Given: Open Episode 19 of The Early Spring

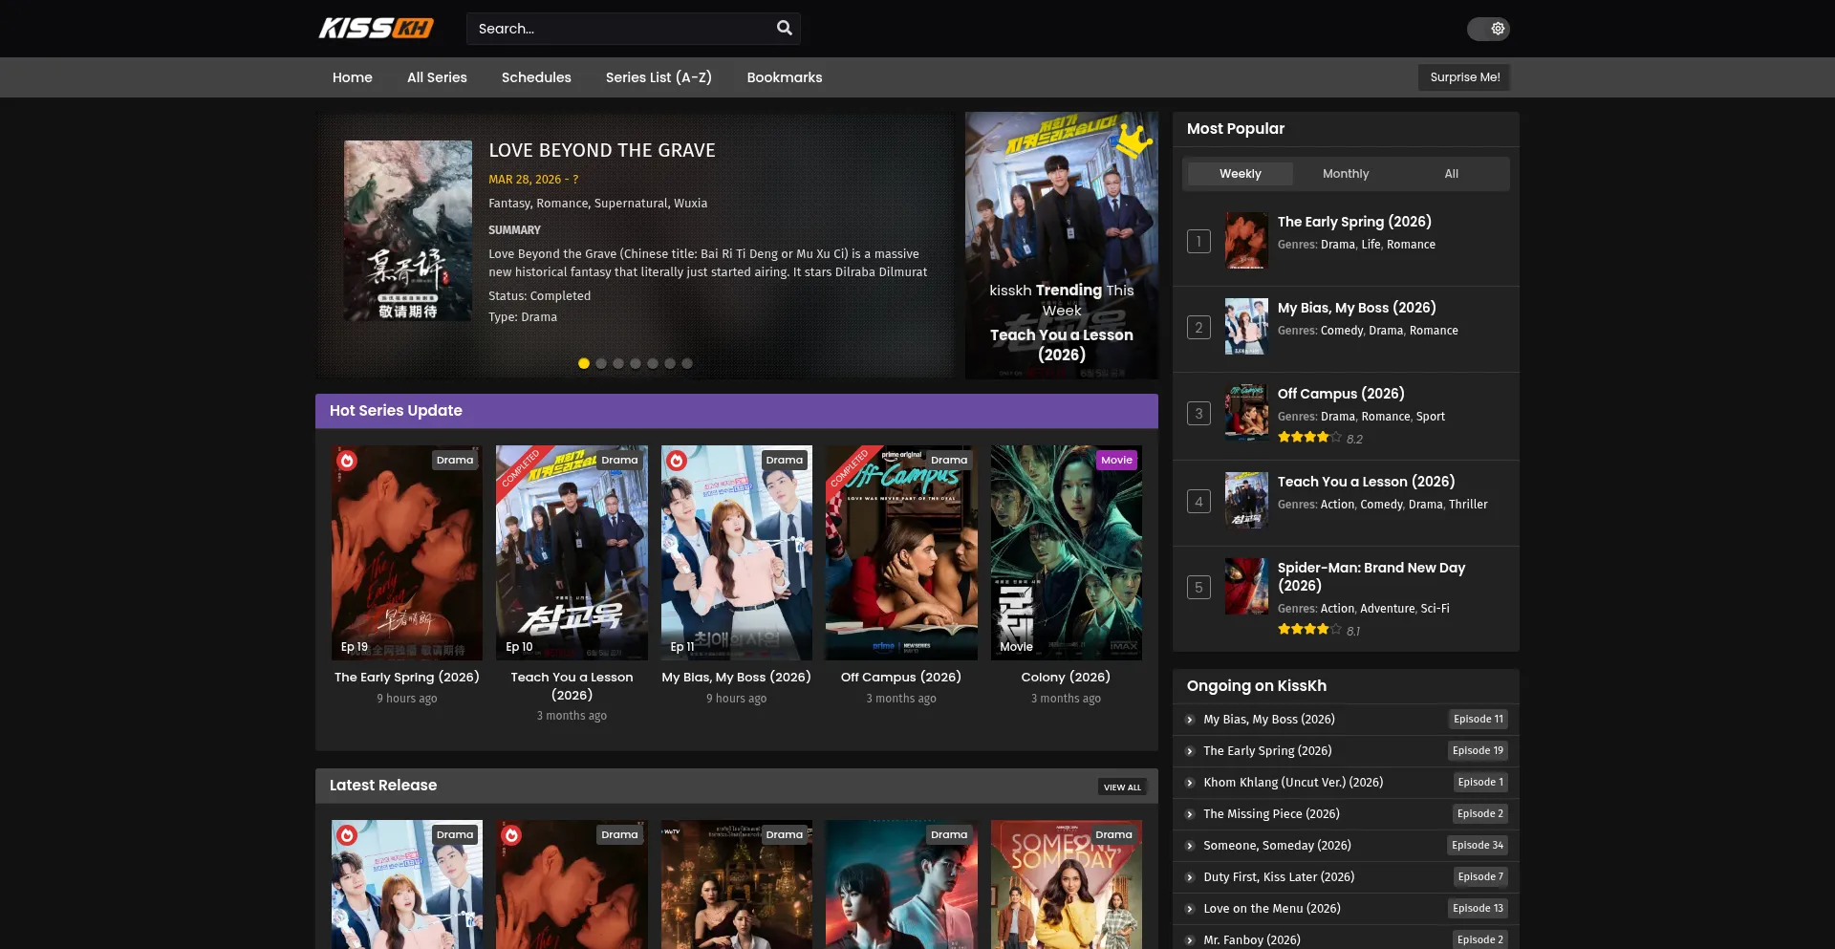Looking at the screenshot, I should tap(1478, 750).
